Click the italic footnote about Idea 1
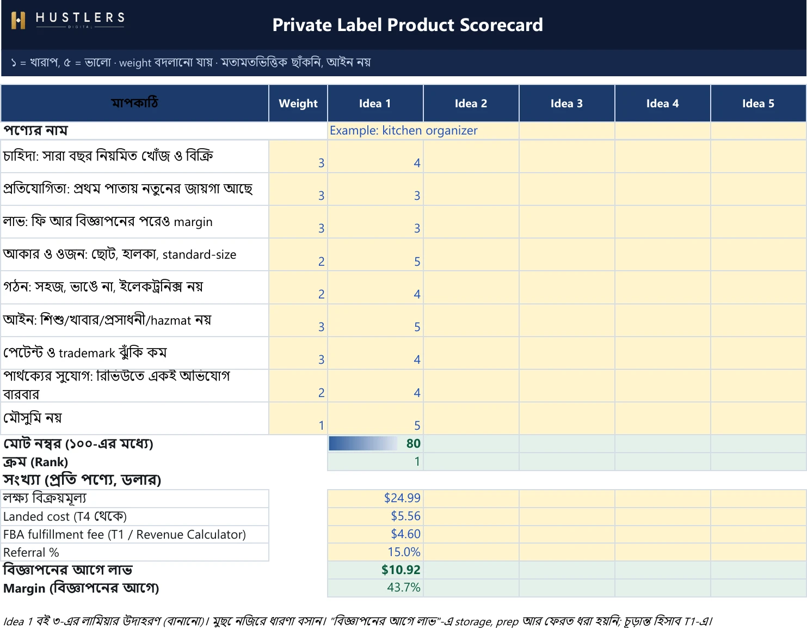This screenshot has width=807, height=628. [358, 621]
